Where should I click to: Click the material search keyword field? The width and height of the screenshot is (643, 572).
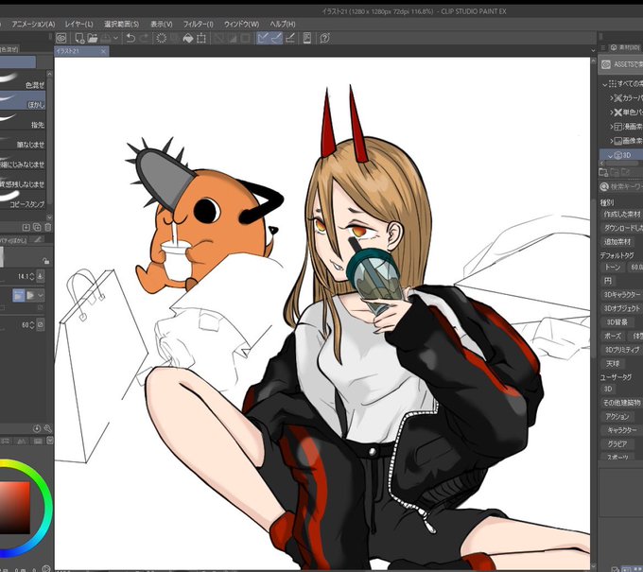point(623,186)
